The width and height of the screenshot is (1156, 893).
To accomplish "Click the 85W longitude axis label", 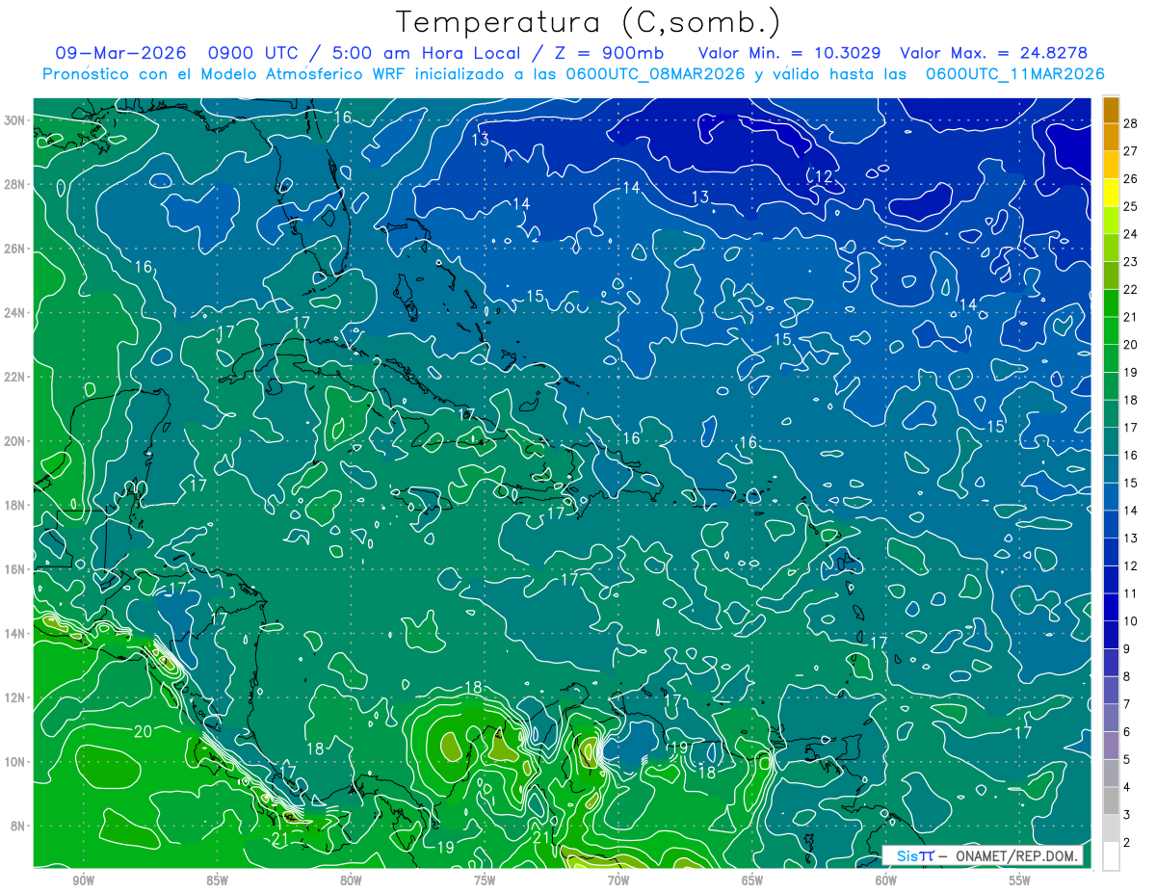I will point(218,880).
